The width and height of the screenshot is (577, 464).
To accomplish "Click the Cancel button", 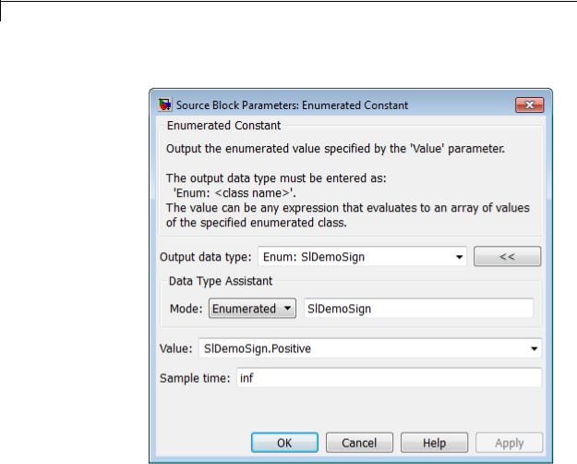I will coord(359,443).
